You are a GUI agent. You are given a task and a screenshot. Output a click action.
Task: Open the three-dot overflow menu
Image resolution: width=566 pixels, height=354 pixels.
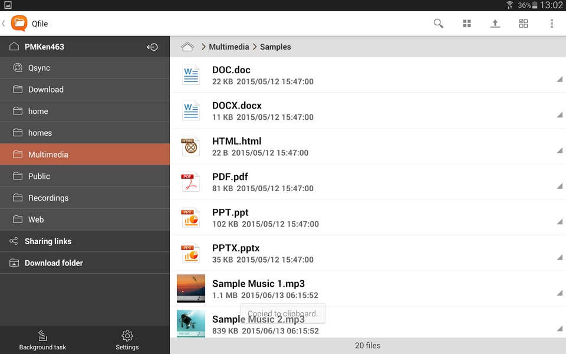pyautogui.click(x=552, y=24)
